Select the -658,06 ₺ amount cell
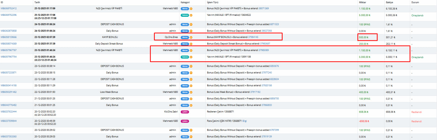The width and height of the screenshot is (437, 140). (x=364, y=121)
